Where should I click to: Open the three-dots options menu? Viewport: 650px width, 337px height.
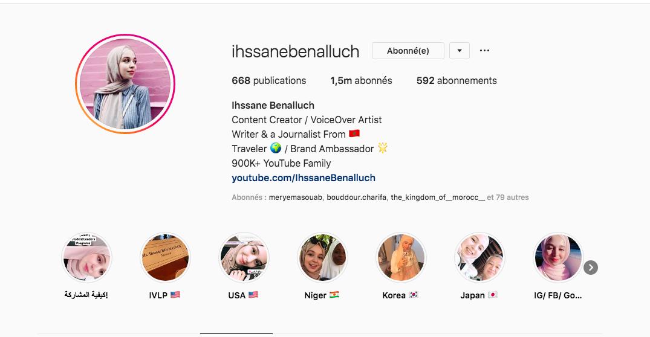[484, 51]
